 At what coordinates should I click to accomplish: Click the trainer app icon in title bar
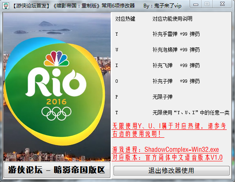click(6, 5)
